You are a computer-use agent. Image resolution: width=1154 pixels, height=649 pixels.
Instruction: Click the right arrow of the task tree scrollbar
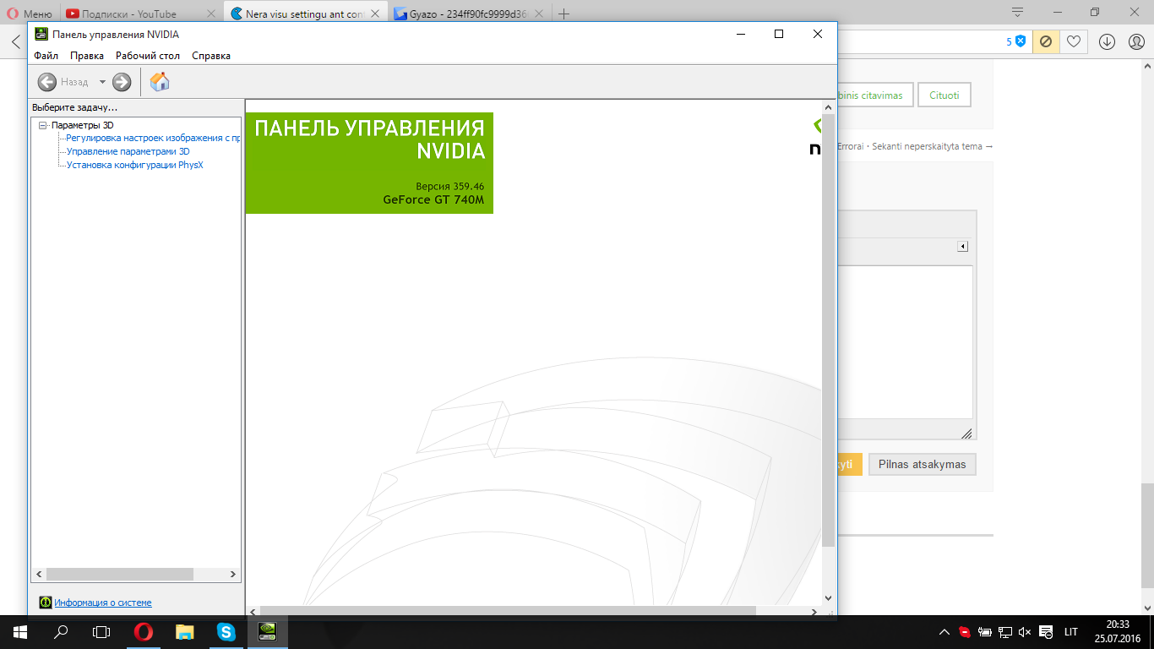pyautogui.click(x=234, y=575)
